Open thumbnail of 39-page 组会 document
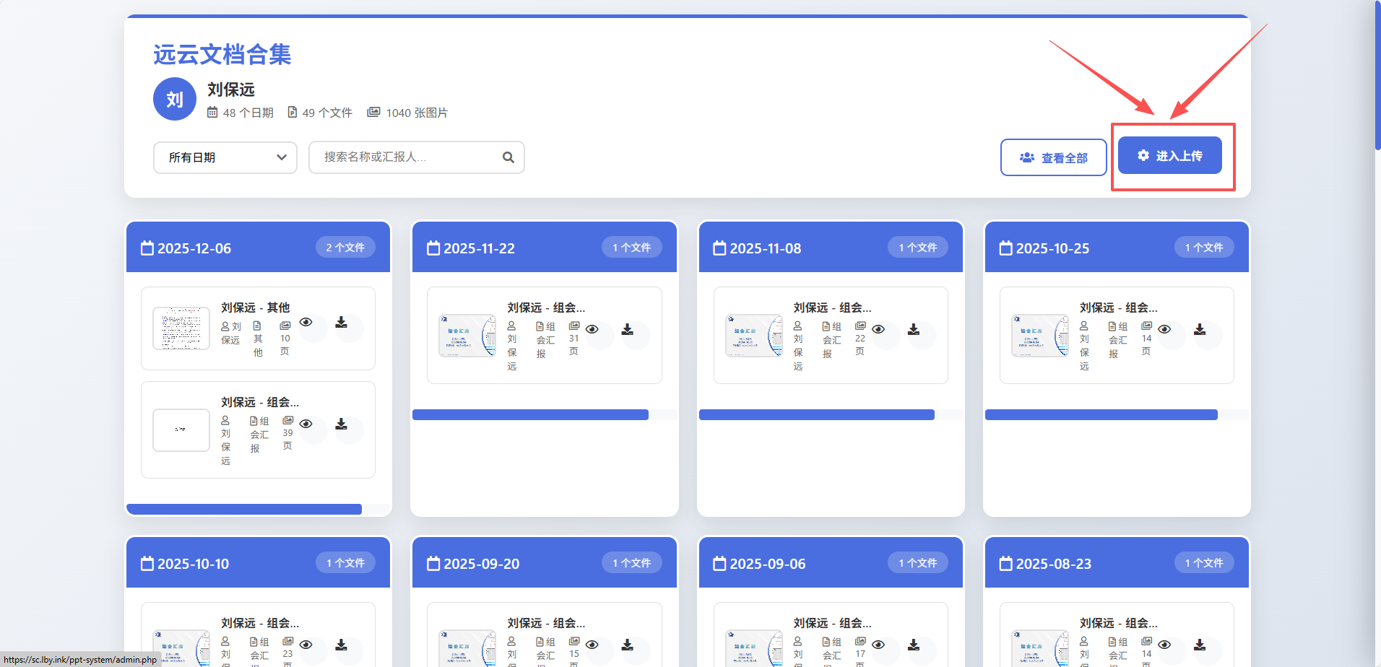Screen dimensions: 1381x667 tap(181, 430)
